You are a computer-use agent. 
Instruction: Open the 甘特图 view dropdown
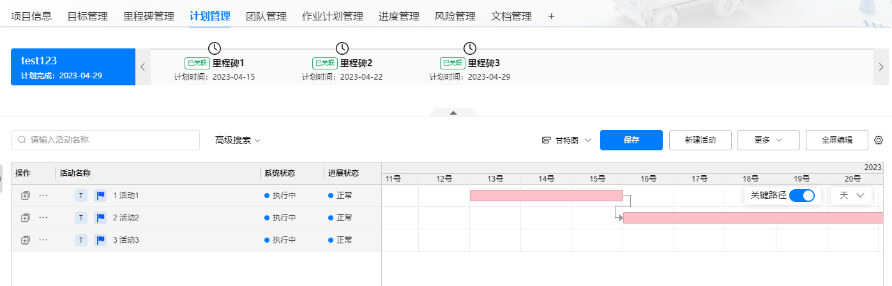pyautogui.click(x=566, y=140)
